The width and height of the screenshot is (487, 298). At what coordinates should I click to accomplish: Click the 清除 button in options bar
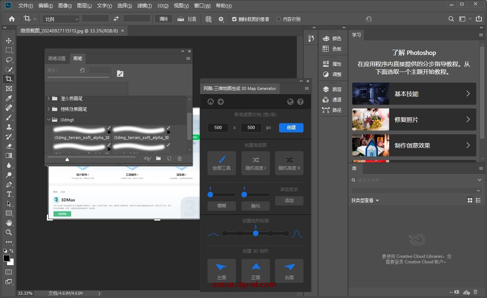click(x=164, y=19)
